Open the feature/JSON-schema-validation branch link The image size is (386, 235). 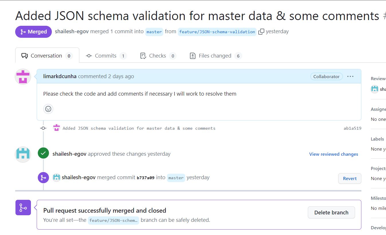tap(217, 32)
